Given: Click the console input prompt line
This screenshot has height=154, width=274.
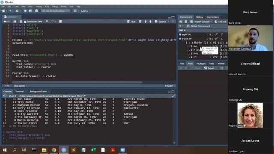Looking at the screenshot, I should click(x=87, y=141).
